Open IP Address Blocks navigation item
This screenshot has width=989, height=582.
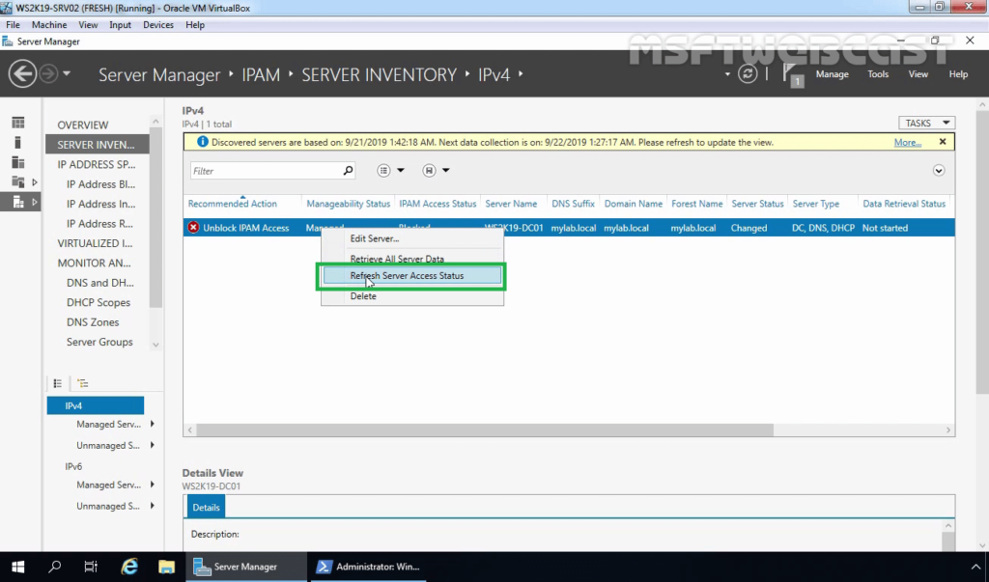coord(100,184)
